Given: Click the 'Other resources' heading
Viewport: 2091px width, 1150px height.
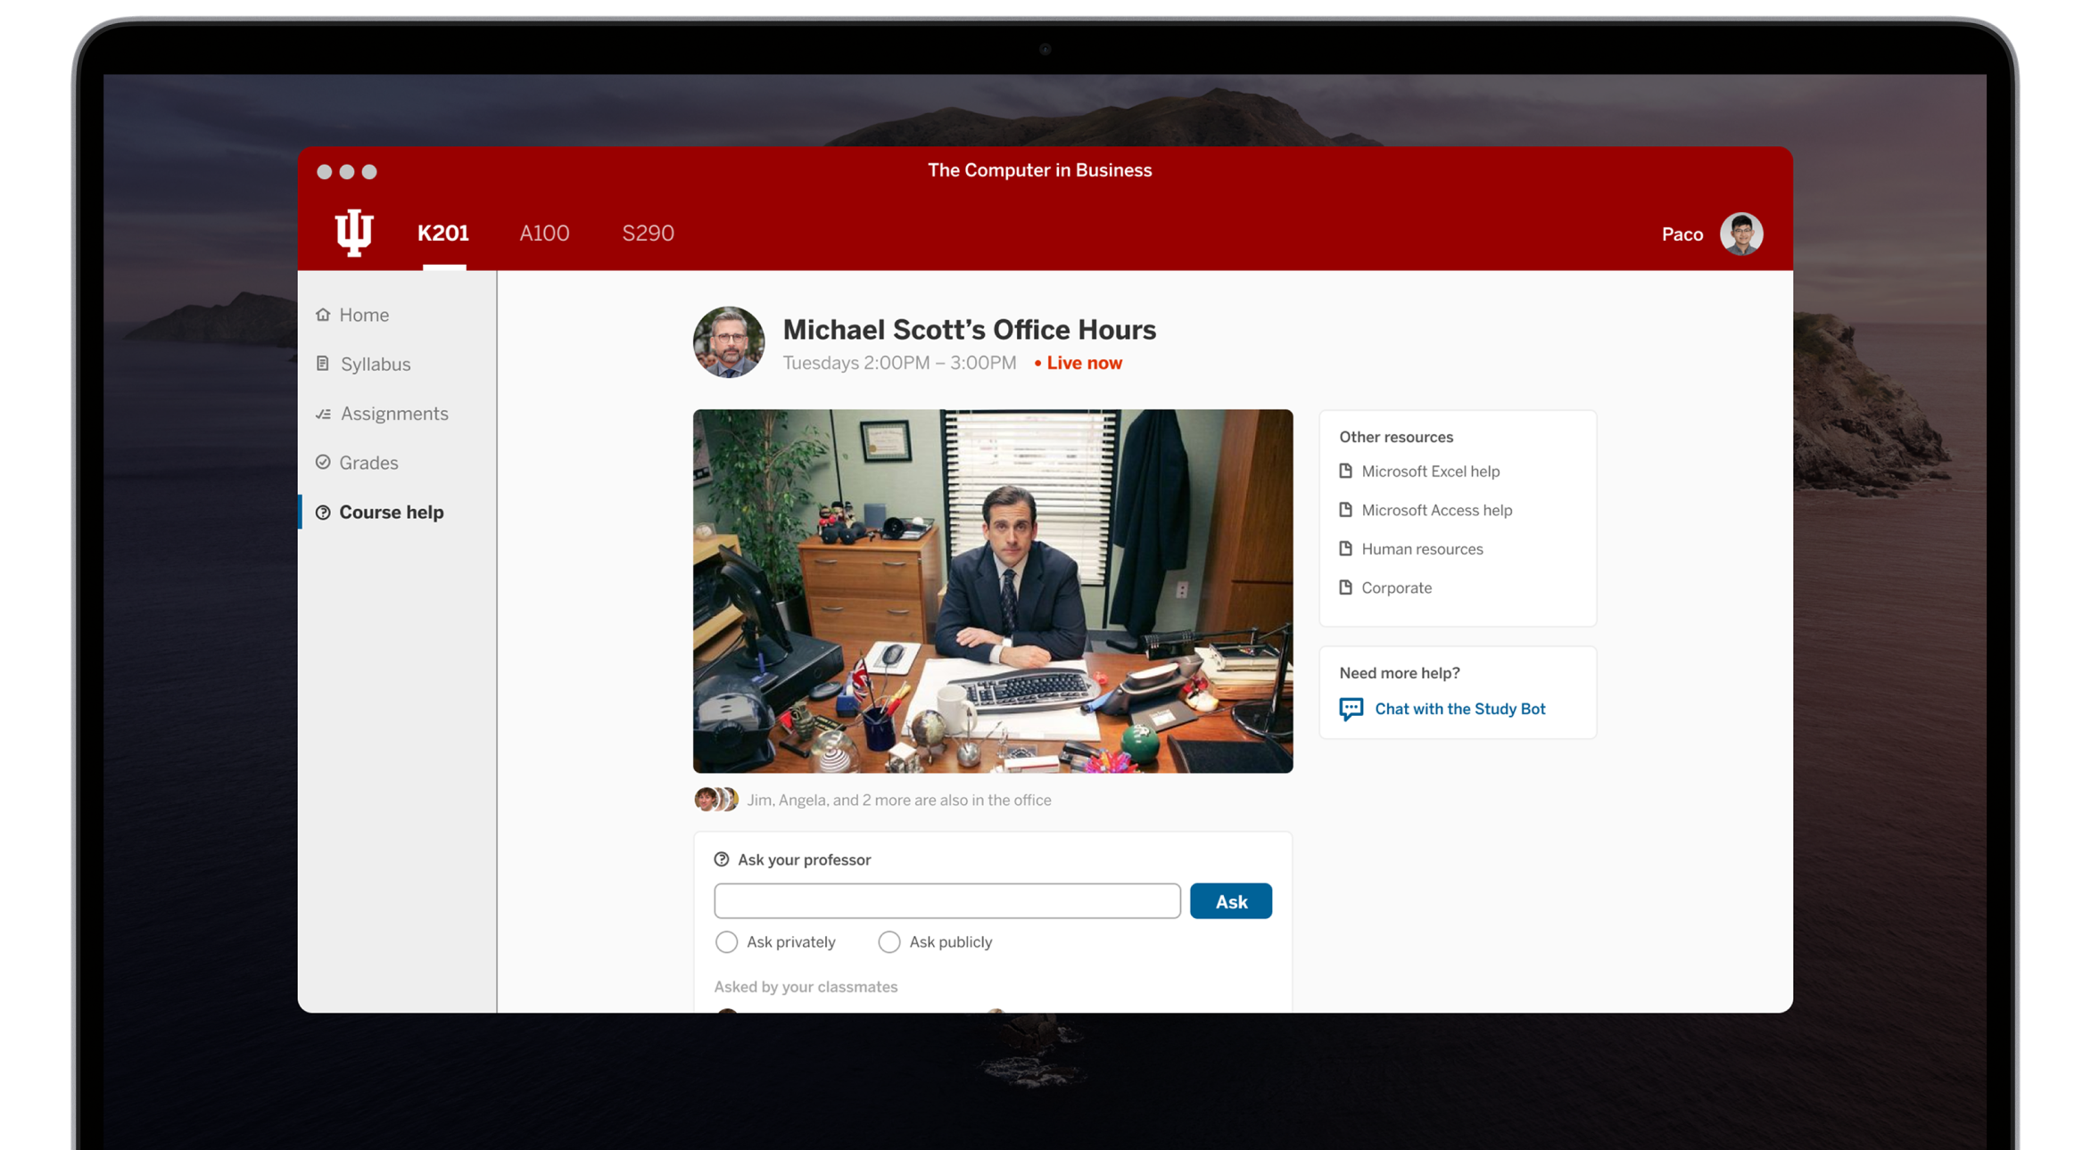Looking at the screenshot, I should 1396,437.
